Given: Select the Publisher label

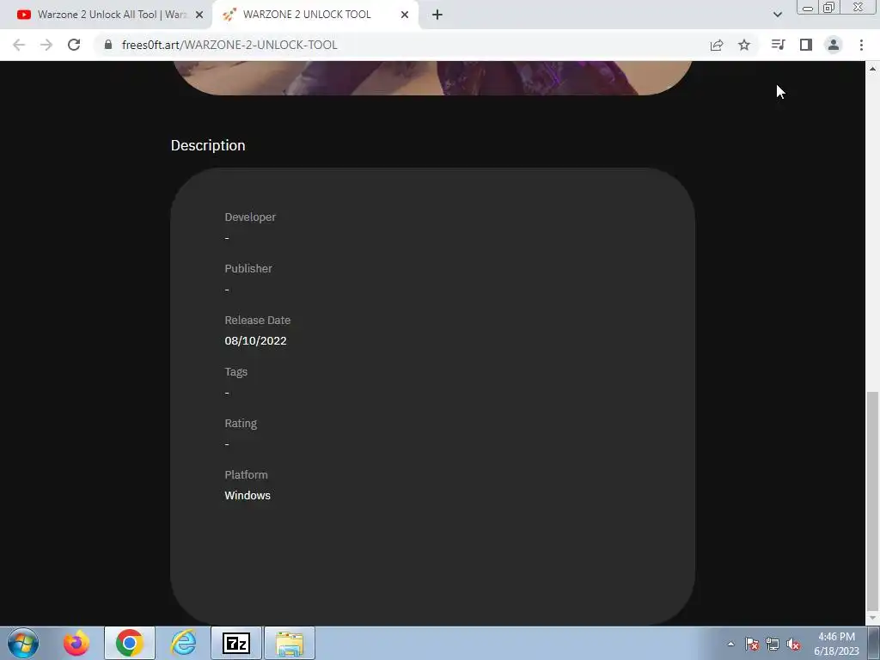Looking at the screenshot, I should [248, 269].
